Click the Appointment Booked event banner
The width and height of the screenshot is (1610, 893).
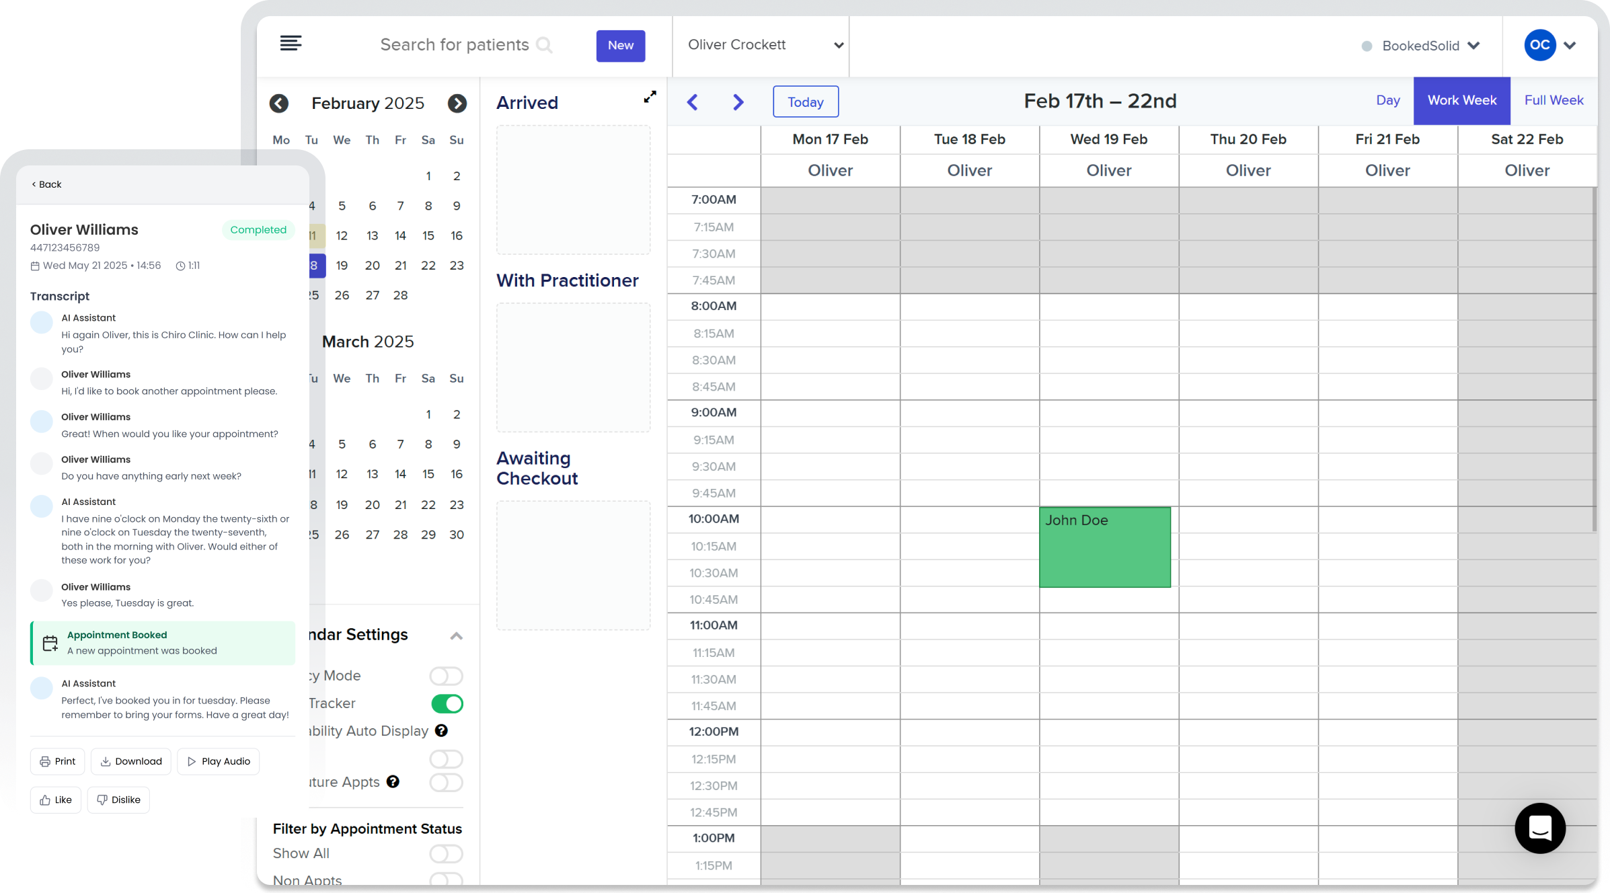click(x=163, y=643)
